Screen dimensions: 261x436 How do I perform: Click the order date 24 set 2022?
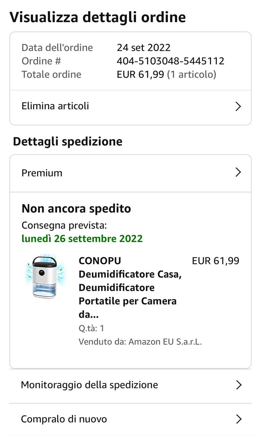click(x=144, y=47)
